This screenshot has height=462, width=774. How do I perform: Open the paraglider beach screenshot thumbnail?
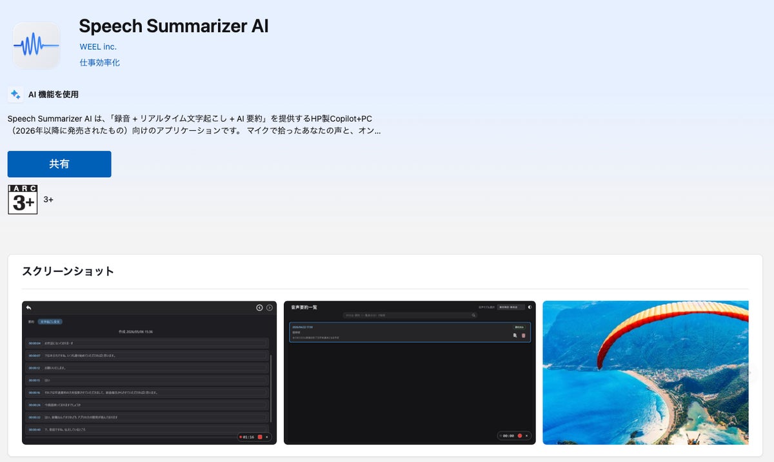(646, 372)
